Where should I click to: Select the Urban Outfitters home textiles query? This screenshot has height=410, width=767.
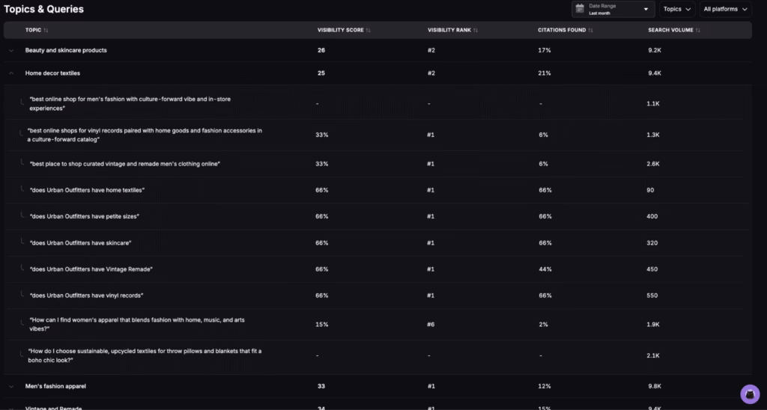tap(87, 190)
